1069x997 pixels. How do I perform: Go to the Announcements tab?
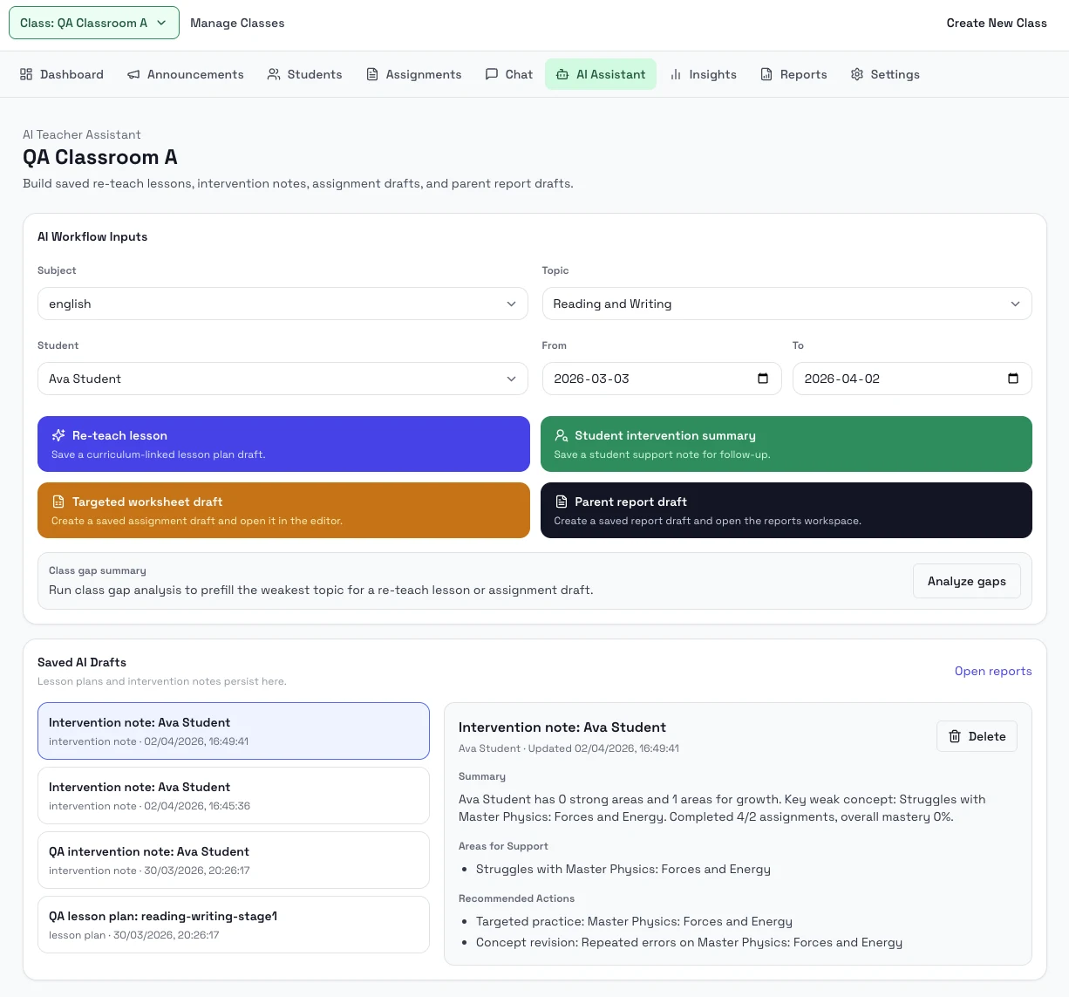(x=185, y=74)
